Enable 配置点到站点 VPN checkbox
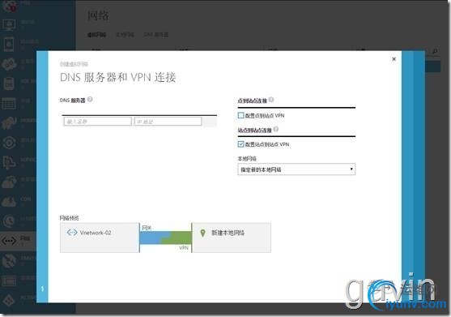451x317 pixels. coord(240,115)
